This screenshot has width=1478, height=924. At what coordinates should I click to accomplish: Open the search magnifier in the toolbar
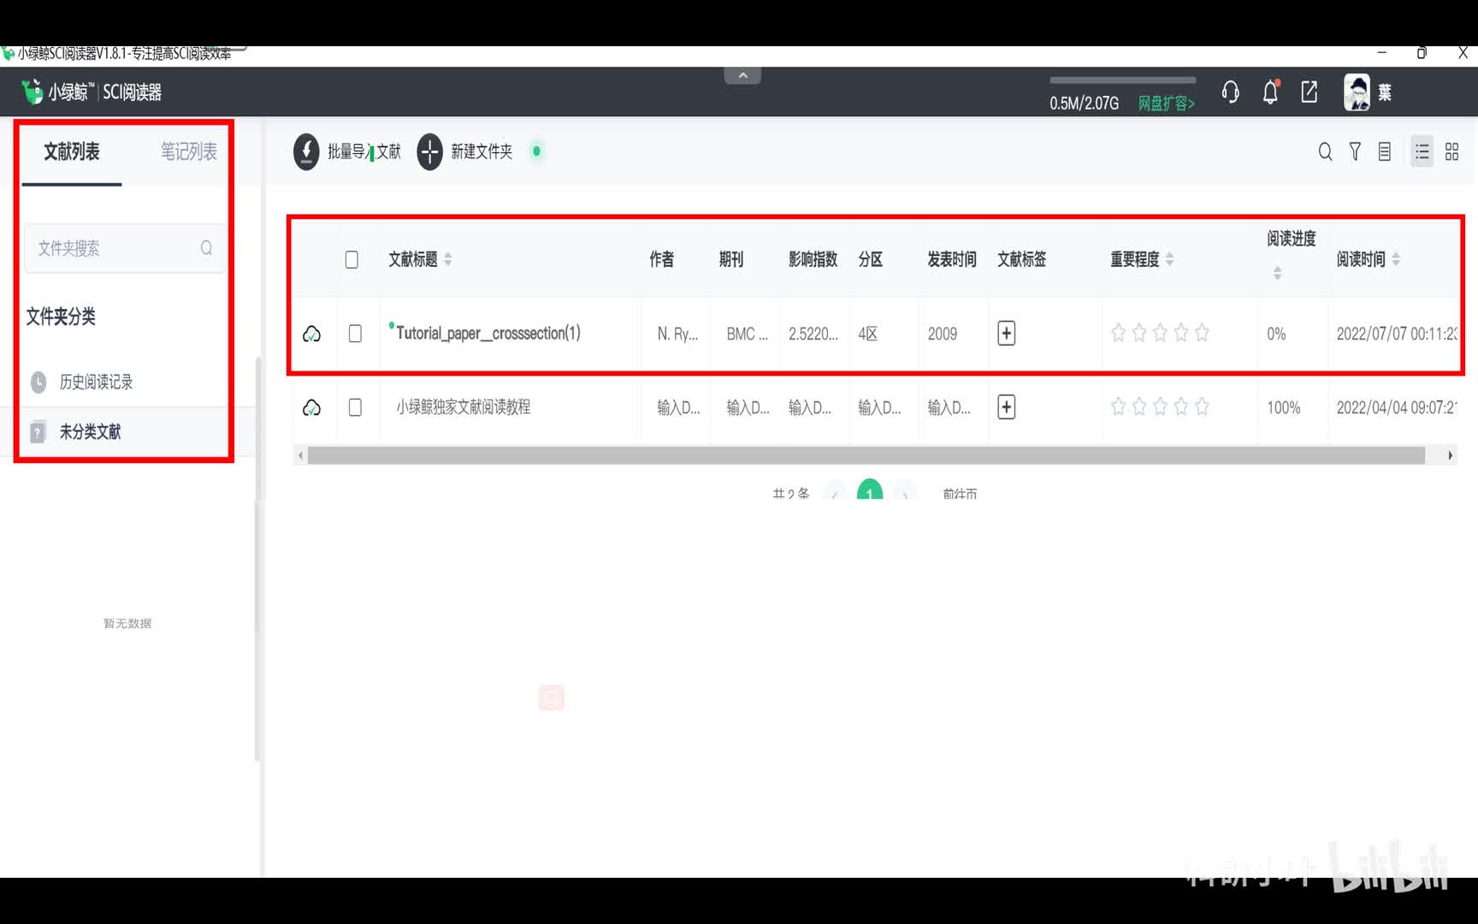pyautogui.click(x=1325, y=151)
